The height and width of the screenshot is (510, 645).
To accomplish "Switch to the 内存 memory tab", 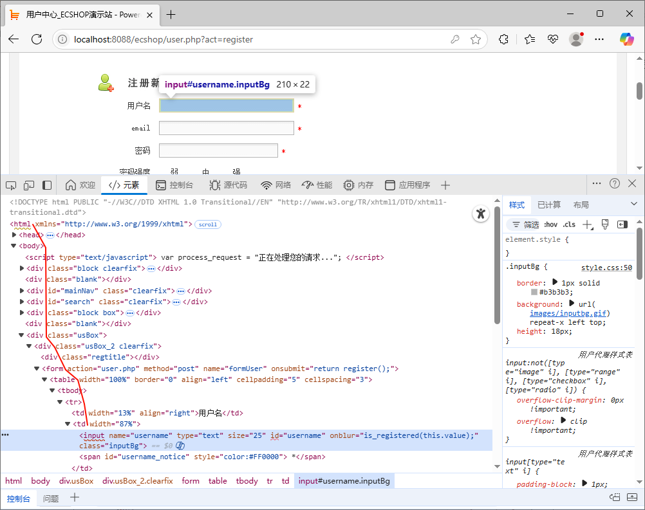I will point(359,185).
